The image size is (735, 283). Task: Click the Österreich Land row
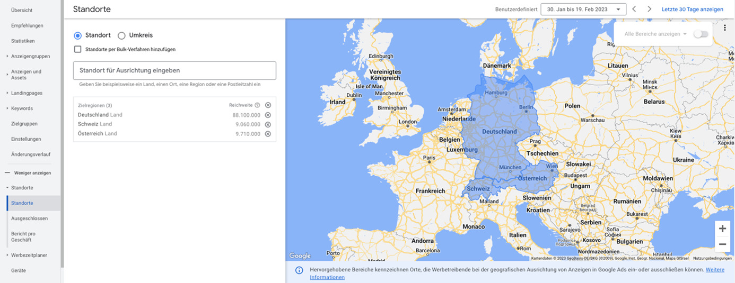(x=174, y=134)
